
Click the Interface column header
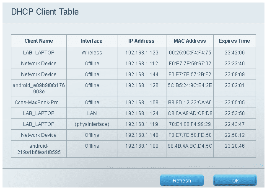tap(91, 41)
